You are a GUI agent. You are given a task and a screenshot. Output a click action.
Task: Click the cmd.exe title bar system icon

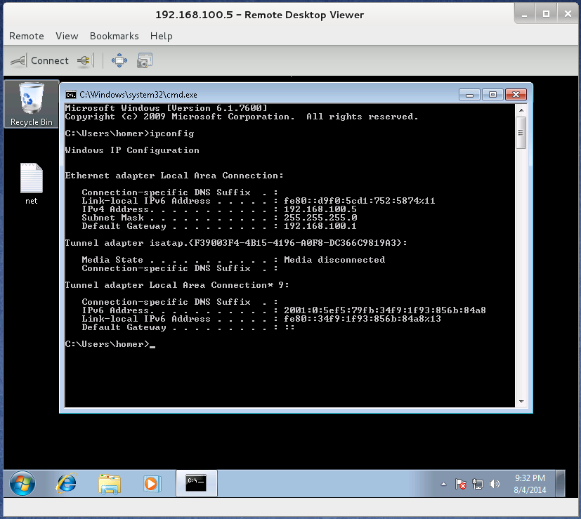pos(71,95)
